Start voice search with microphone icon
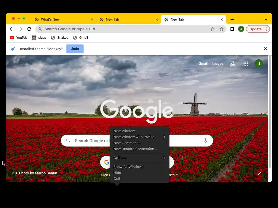Screen dimensions: 278x208 click(205, 141)
